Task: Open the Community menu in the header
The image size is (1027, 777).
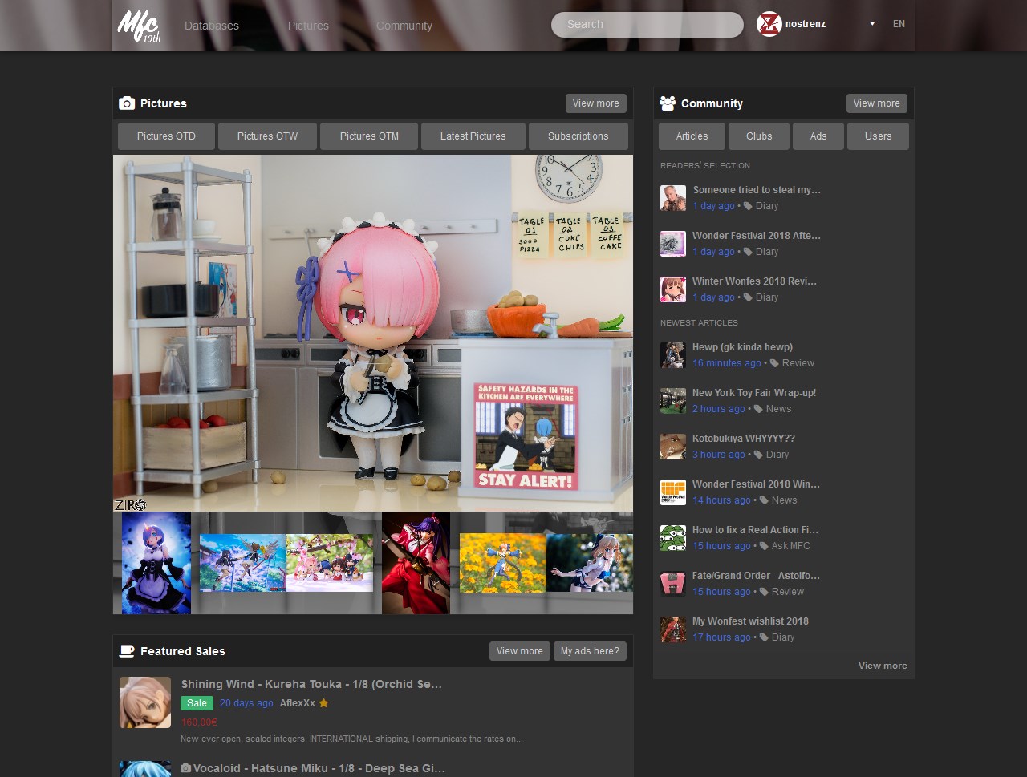Action: (404, 26)
